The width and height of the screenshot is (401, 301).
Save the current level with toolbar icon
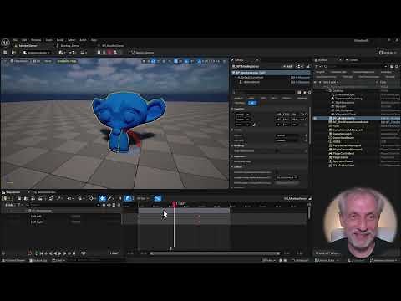5,53
